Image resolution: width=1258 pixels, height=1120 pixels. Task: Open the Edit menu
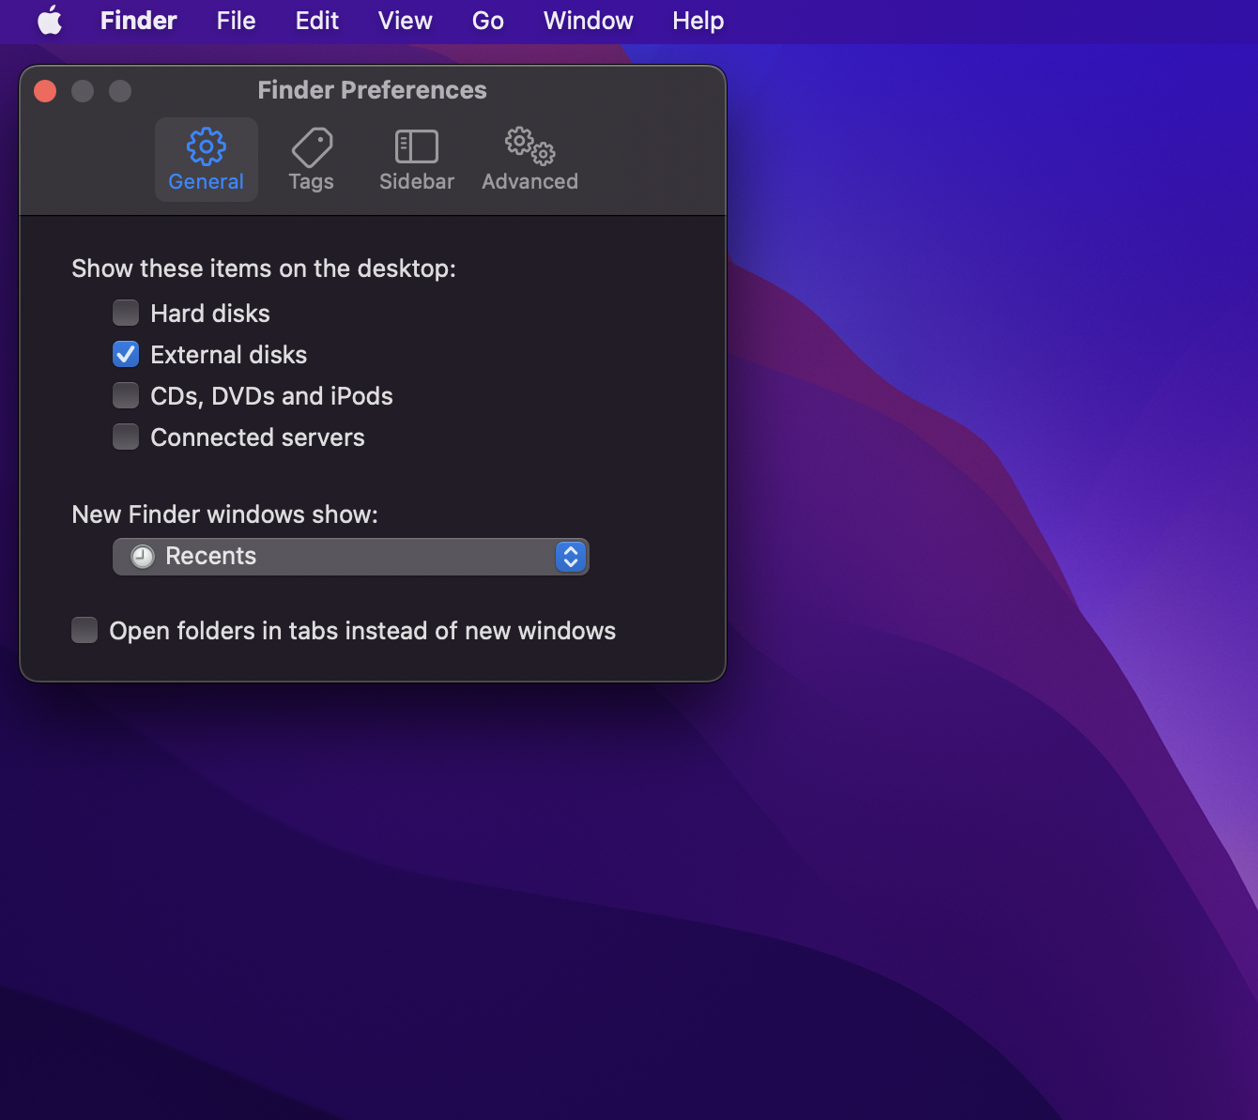tap(316, 21)
